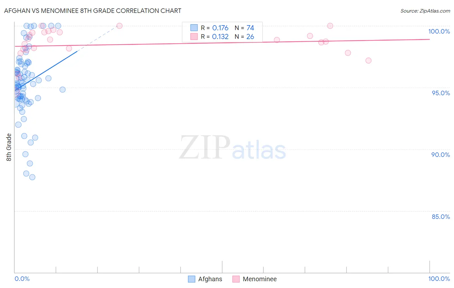Click the N = 74 value
Screen dimensions: 454x288
coord(244,28)
